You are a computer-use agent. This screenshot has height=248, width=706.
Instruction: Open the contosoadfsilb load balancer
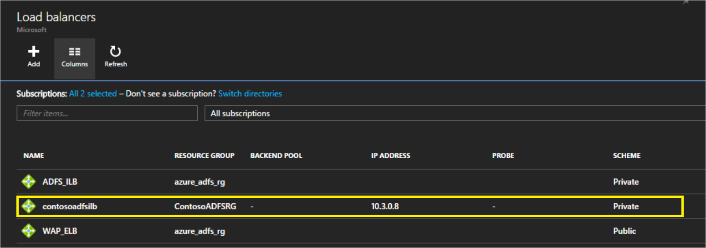point(70,206)
